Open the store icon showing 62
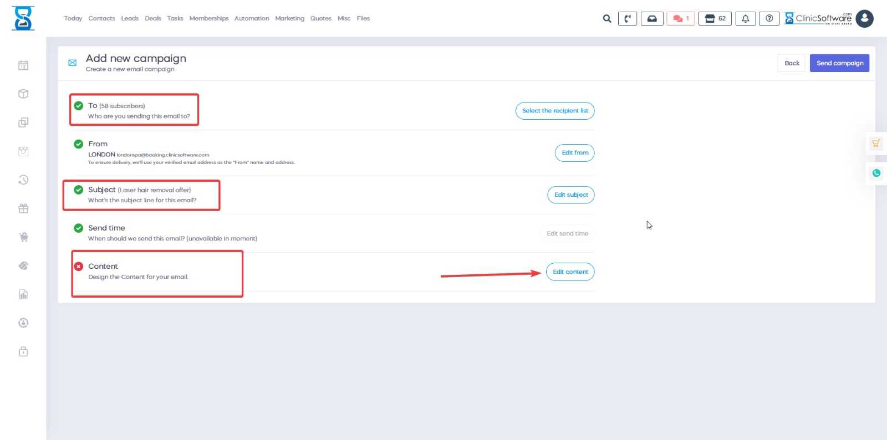887x440 pixels. (x=715, y=19)
